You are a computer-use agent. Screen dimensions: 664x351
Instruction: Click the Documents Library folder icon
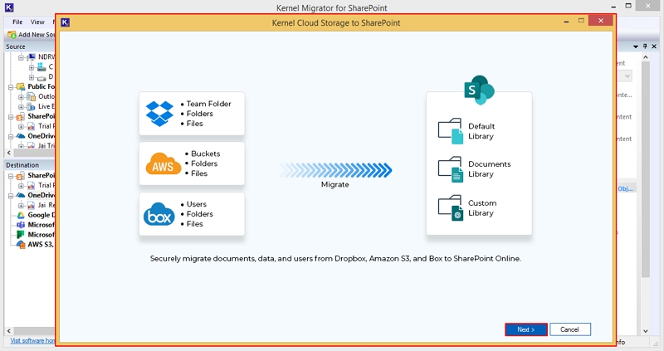pyautogui.click(x=451, y=169)
